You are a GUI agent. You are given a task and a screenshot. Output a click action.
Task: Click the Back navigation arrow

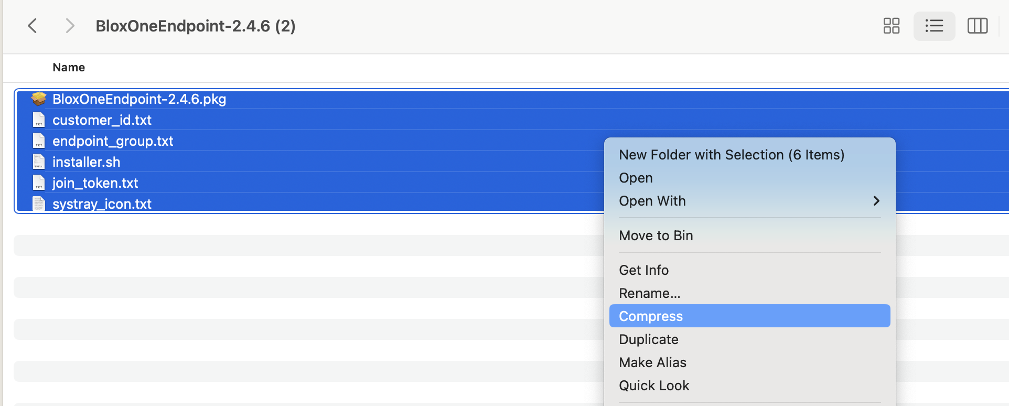click(x=33, y=26)
